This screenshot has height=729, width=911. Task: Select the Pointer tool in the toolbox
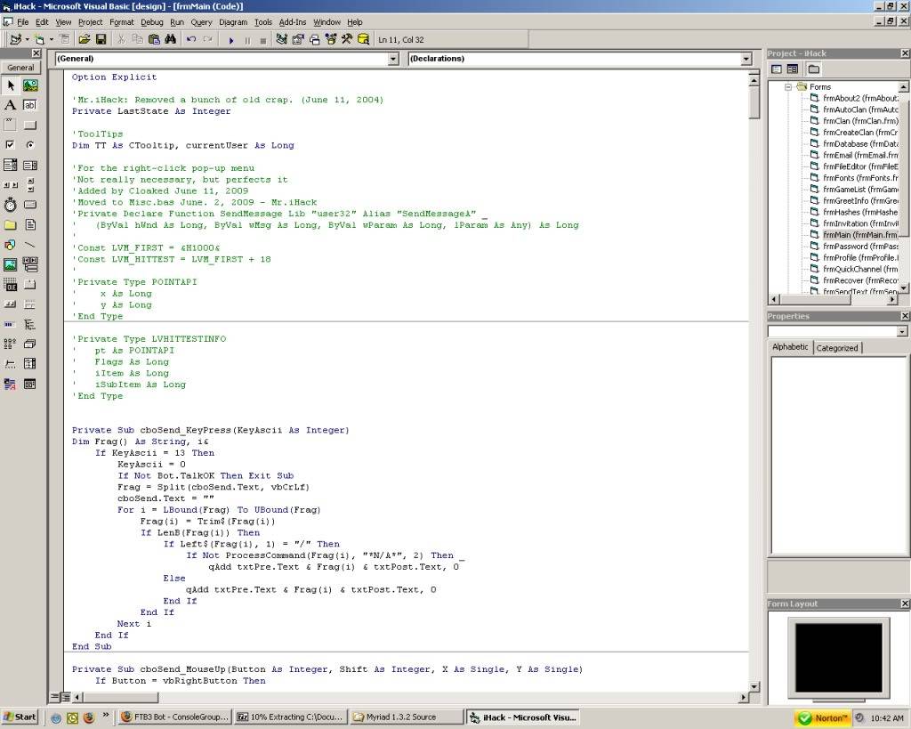pyautogui.click(x=11, y=85)
